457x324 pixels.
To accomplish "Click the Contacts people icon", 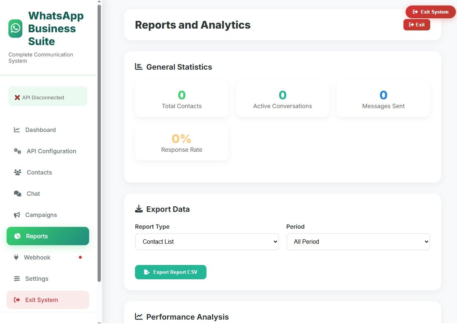I will point(18,172).
